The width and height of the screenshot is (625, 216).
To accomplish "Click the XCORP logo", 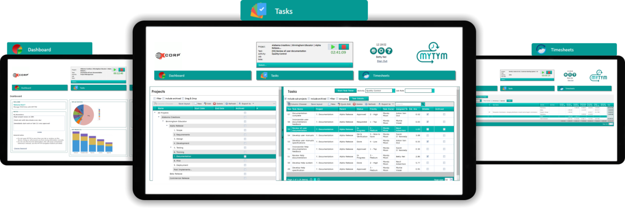I will pos(168,55).
